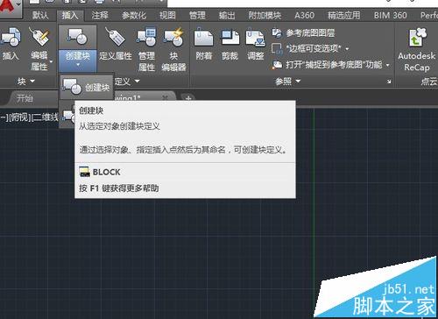
Task: Switch to the Start file tab
Action: click(x=25, y=98)
